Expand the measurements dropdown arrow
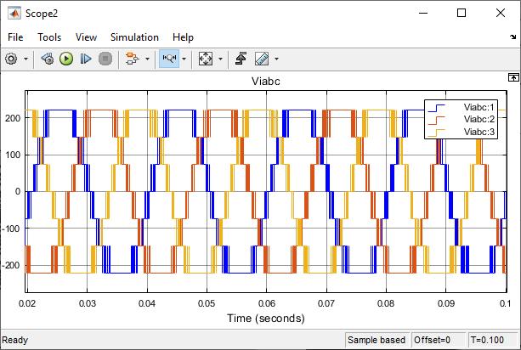 pos(276,59)
